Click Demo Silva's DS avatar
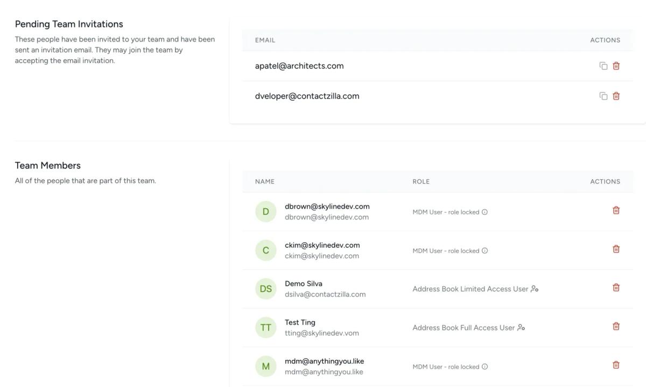The height and width of the screenshot is (387, 646). click(x=265, y=289)
